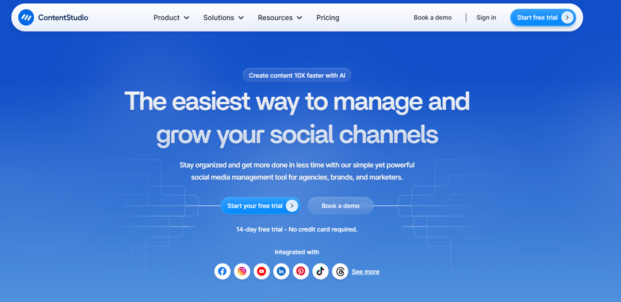The image size is (621, 302).
Task: Click the Integrated with label
Action: tap(297, 252)
